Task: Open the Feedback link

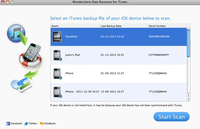Action: pos(50,124)
